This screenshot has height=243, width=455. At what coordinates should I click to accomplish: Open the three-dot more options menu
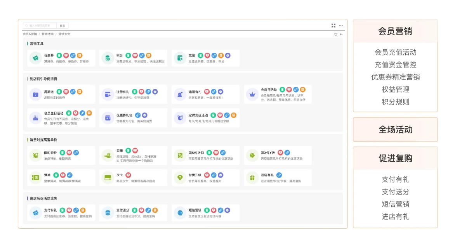coord(341,26)
